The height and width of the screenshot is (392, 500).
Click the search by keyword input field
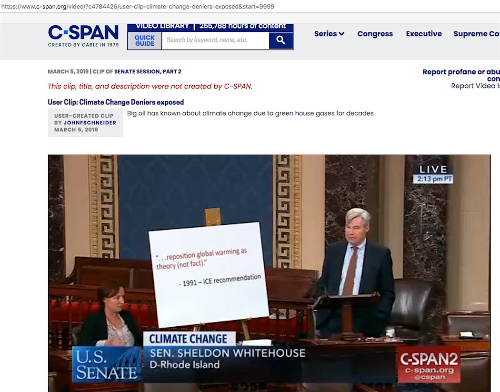pos(215,40)
